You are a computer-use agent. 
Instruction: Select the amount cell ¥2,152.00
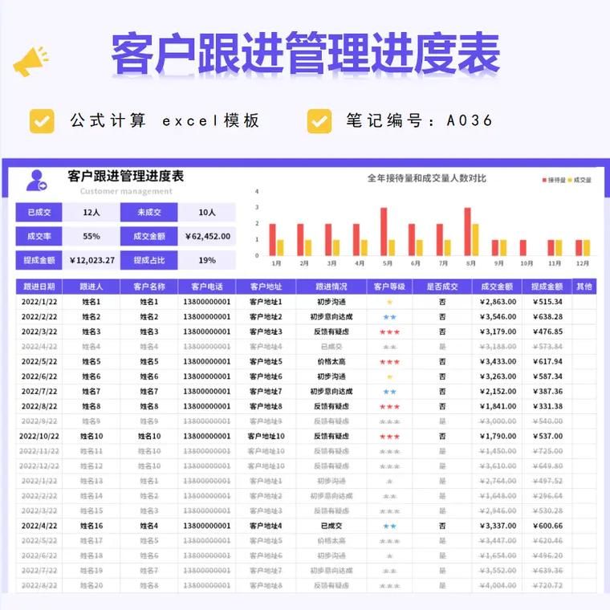tap(497, 392)
